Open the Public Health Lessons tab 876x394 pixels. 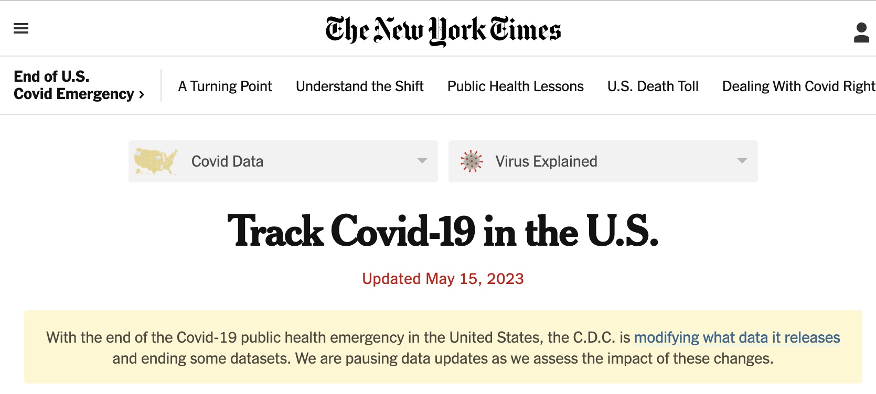(515, 86)
